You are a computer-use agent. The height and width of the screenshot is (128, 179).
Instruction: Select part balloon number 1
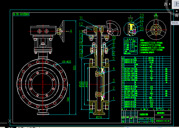point(114,99)
